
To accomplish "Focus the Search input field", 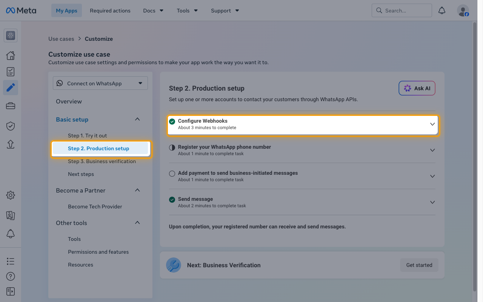I will point(402,11).
